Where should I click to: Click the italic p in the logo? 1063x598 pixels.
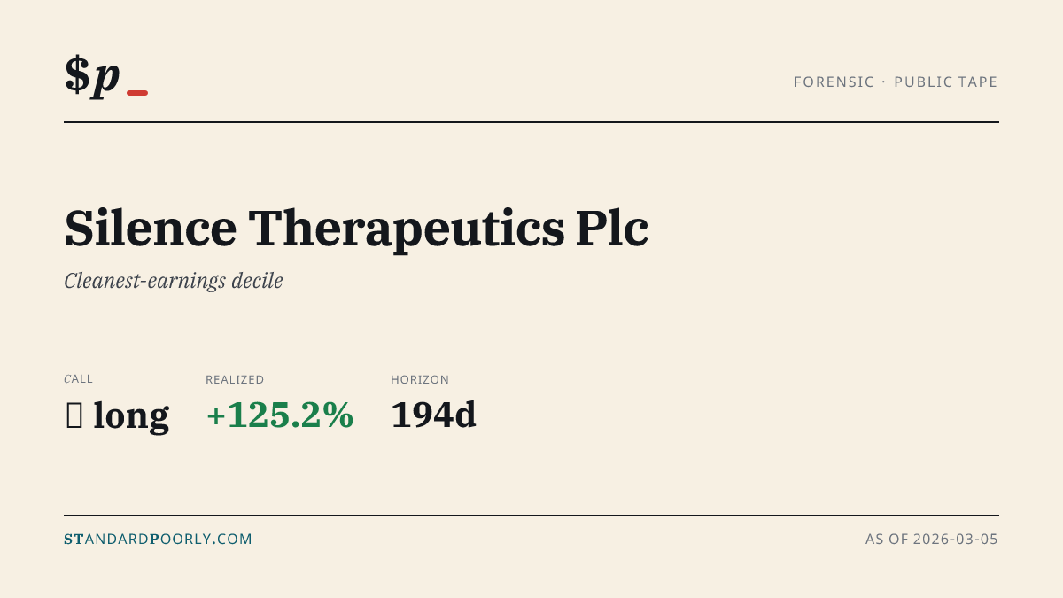106,78
